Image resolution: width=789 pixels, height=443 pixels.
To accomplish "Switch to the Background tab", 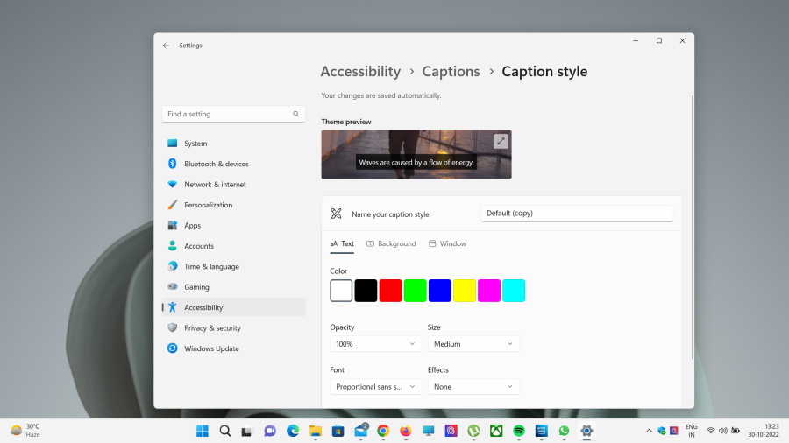I will click(x=391, y=243).
